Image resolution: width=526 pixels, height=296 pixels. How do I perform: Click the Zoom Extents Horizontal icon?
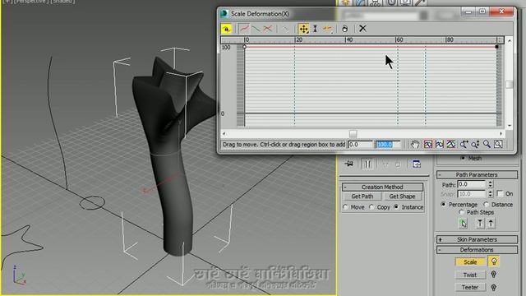click(x=440, y=145)
